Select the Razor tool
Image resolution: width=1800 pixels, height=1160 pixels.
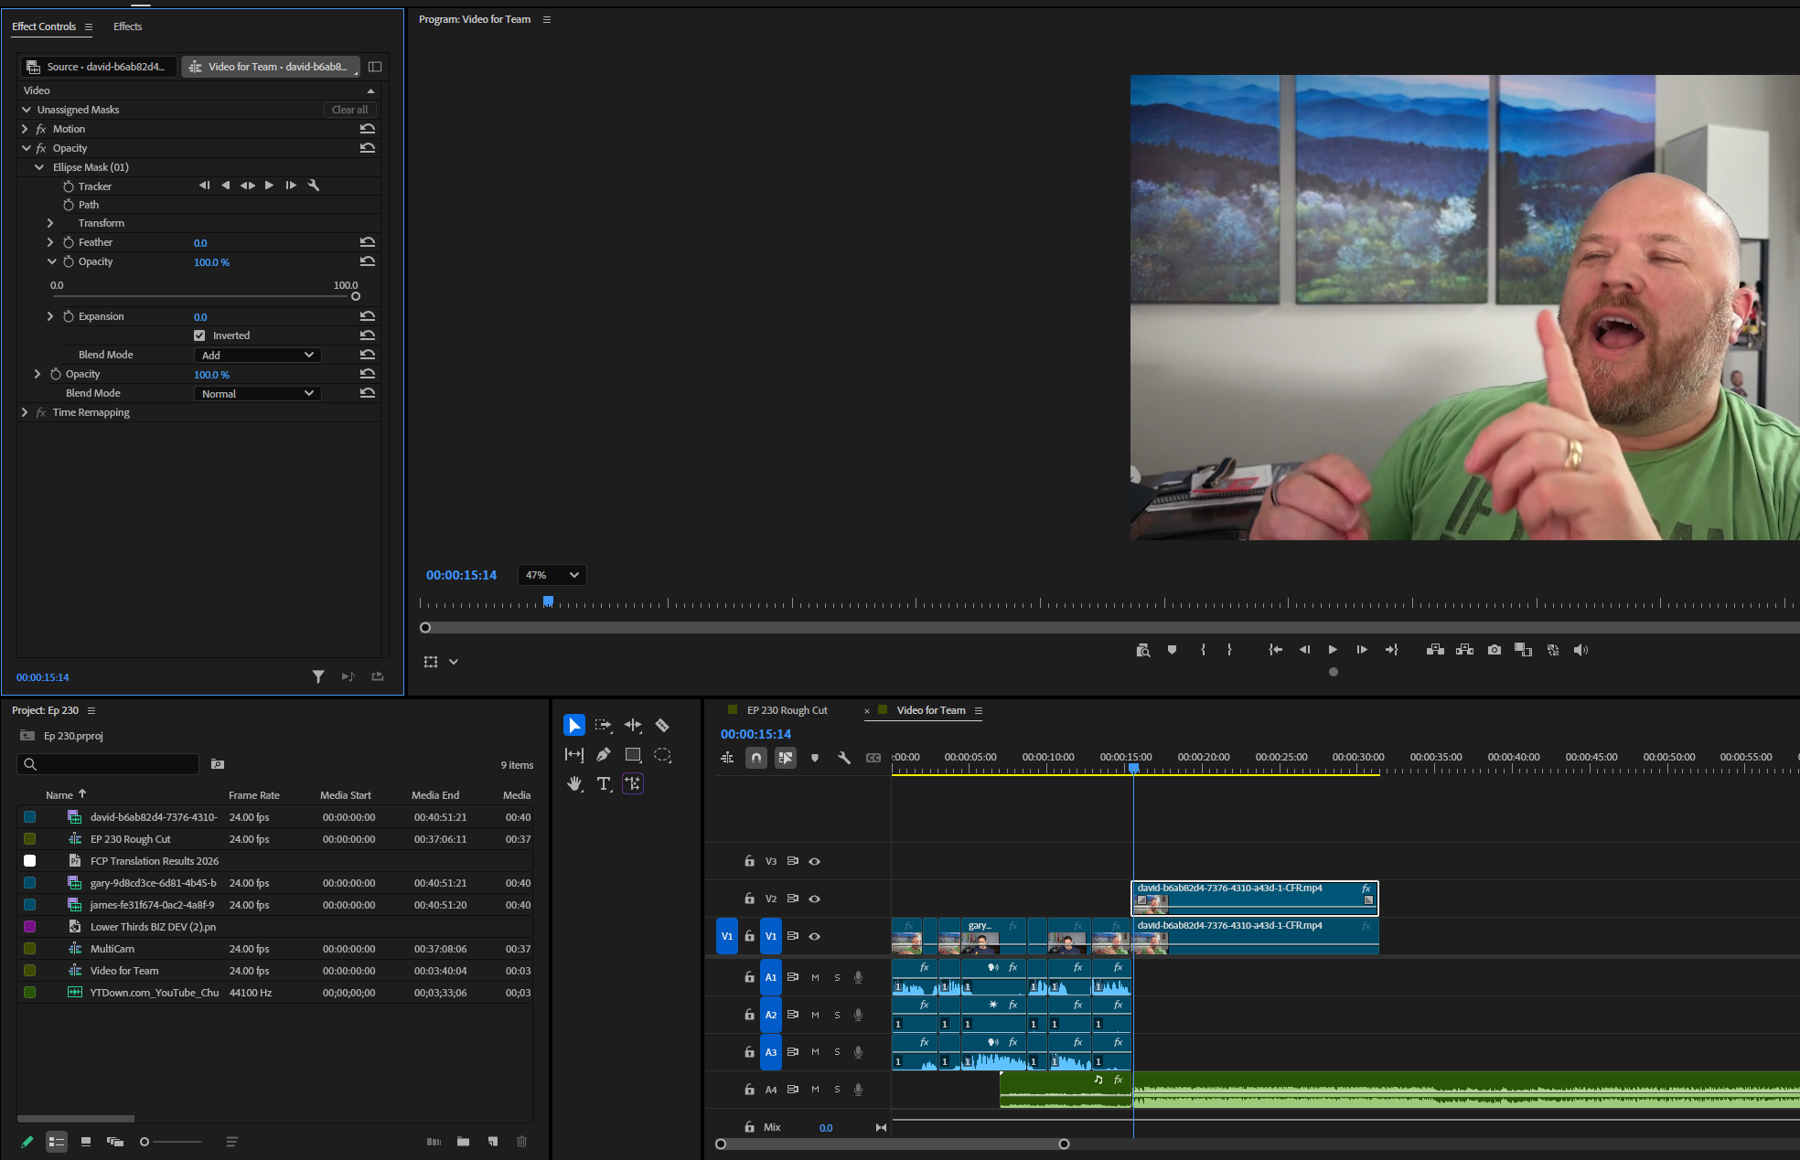(x=662, y=726)
